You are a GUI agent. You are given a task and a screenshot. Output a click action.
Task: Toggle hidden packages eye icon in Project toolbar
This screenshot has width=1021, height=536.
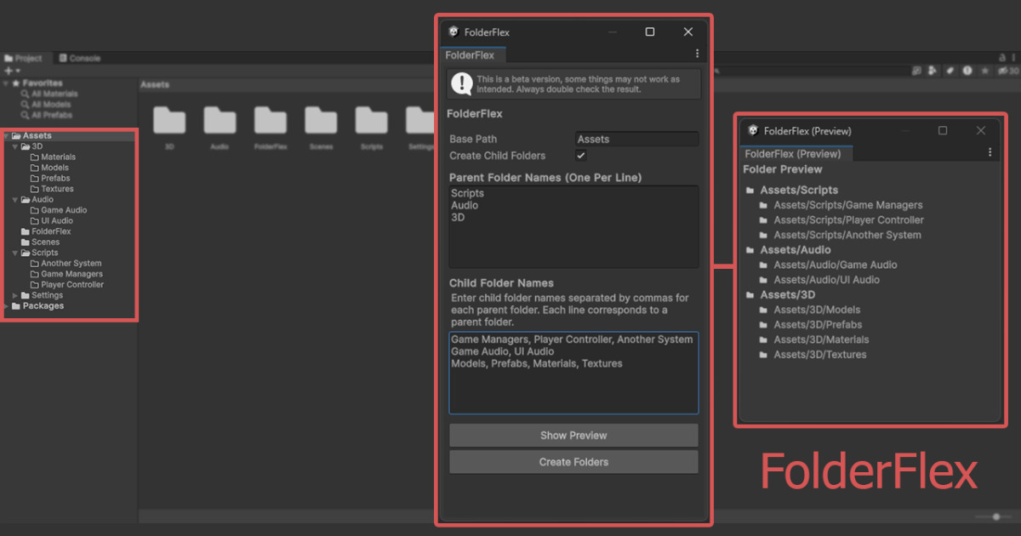pos(1008,71)
